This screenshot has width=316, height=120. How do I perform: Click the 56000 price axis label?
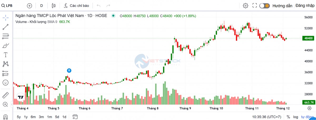tap(308, 17)
